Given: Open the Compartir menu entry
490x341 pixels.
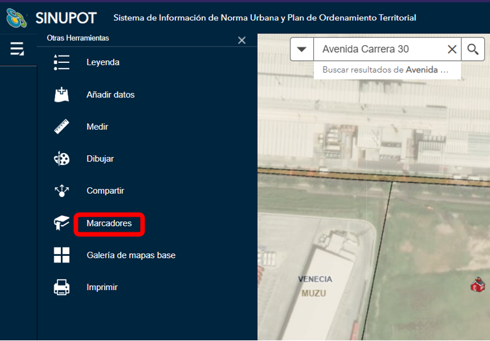Looking at the screenshot, I should coord(105,190).
